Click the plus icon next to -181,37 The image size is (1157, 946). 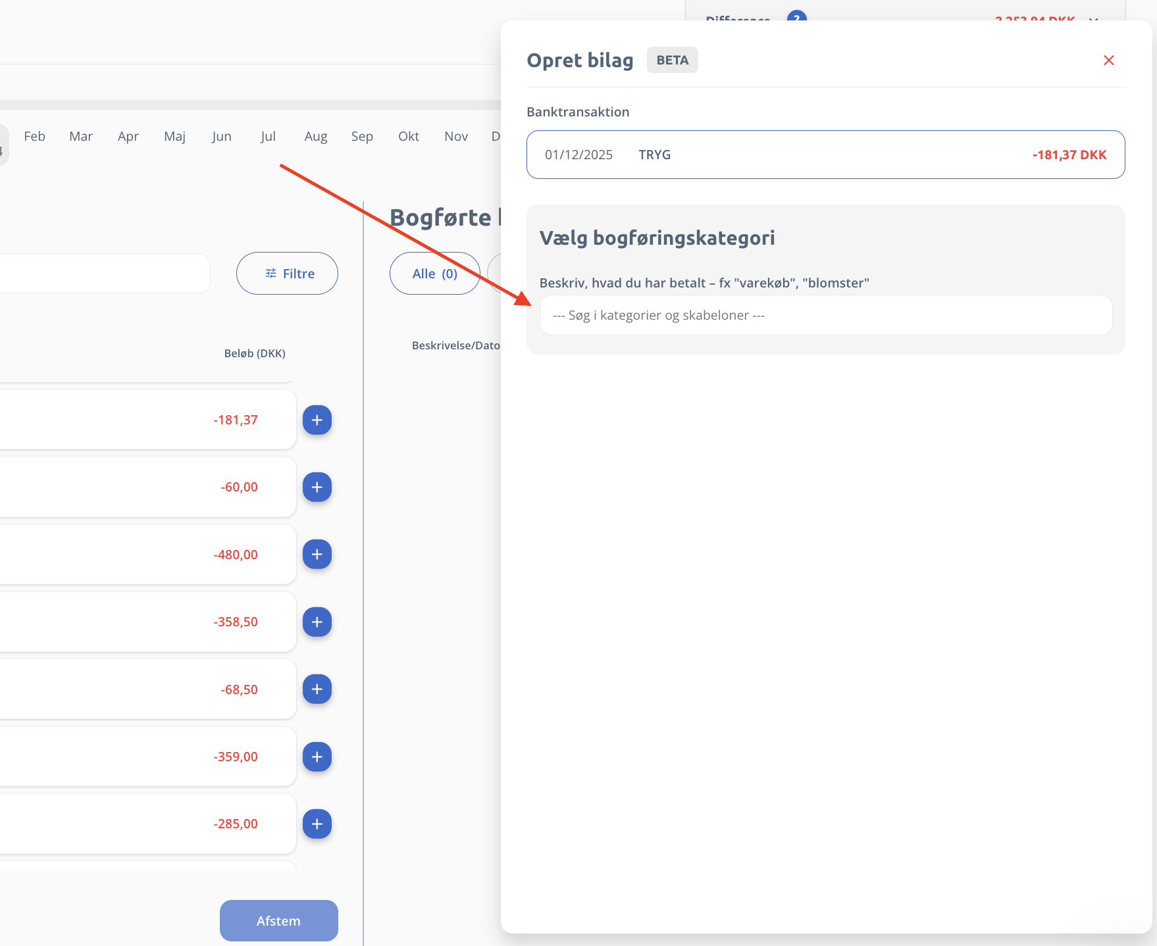(x=317, y=420)
